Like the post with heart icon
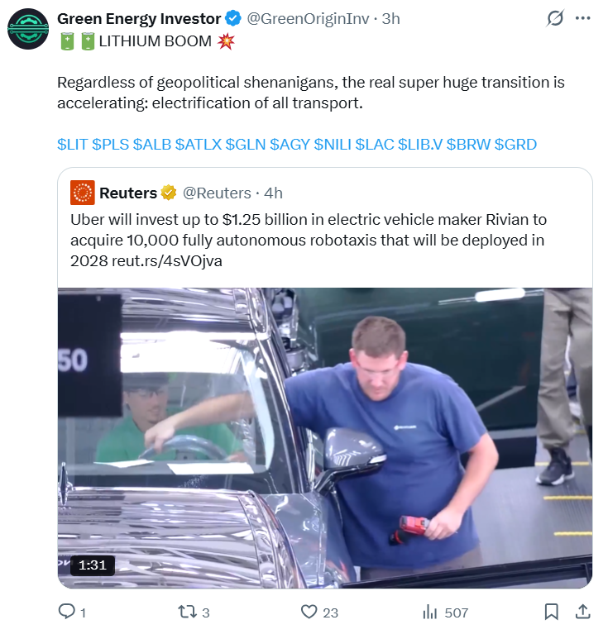This screenshot has height=634, width=608. click(x=309, y=612)
